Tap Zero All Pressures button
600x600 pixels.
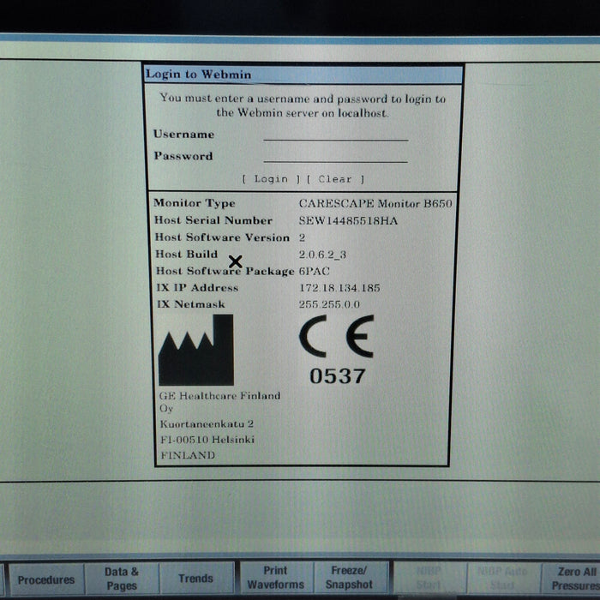click(572, 579)
